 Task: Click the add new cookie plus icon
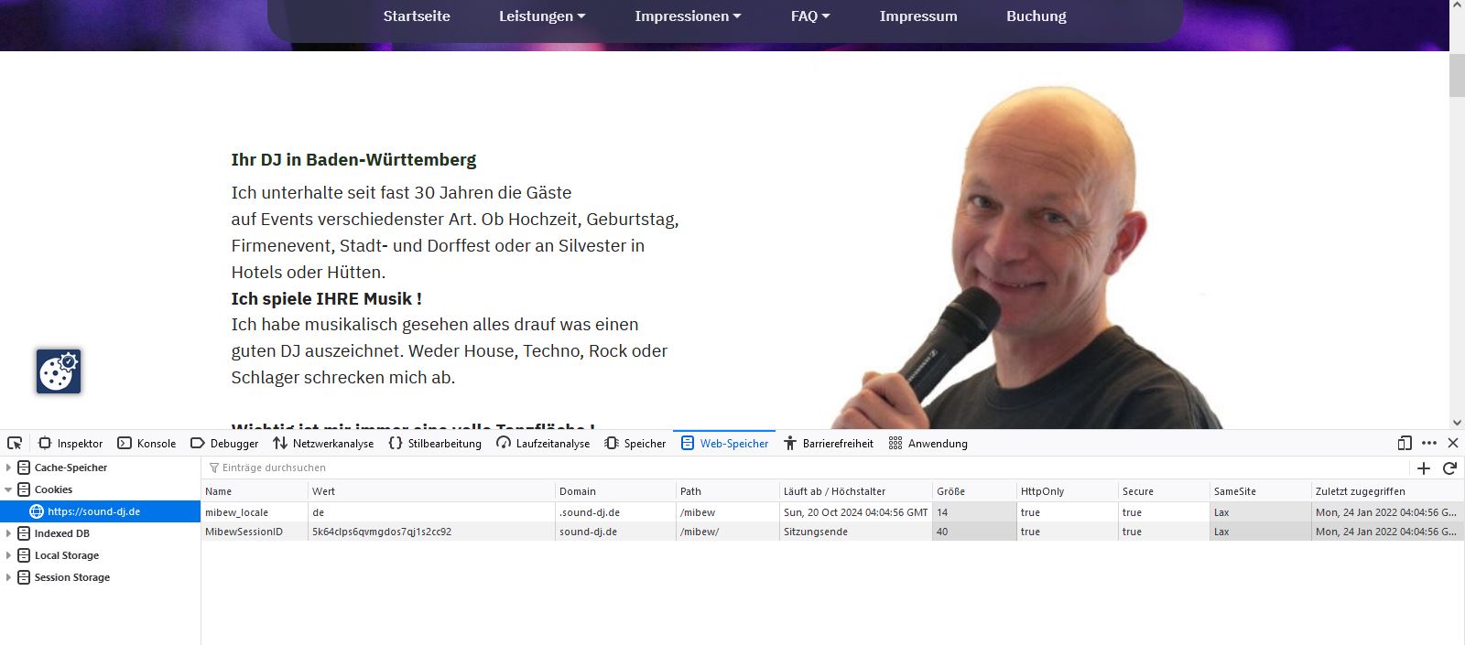point(1423,468)
